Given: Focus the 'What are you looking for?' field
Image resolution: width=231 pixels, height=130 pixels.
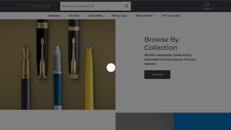Looking at the screenshot, I should point(91,6).
